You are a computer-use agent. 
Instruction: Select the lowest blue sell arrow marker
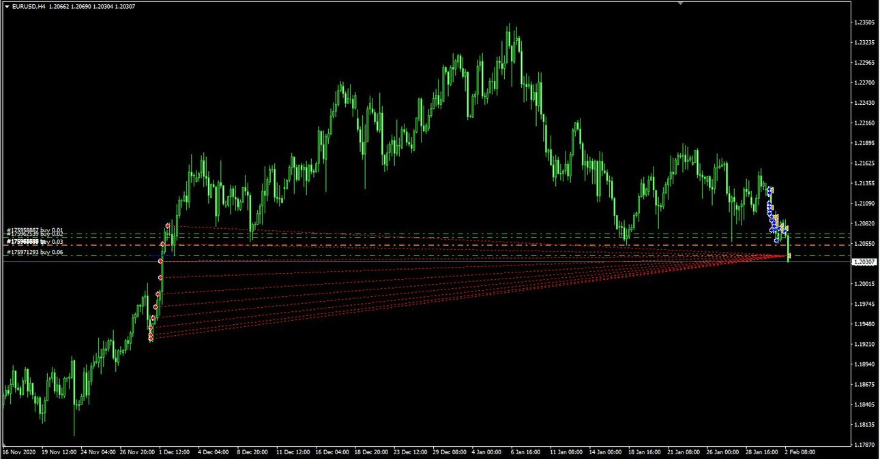[776, 240]
